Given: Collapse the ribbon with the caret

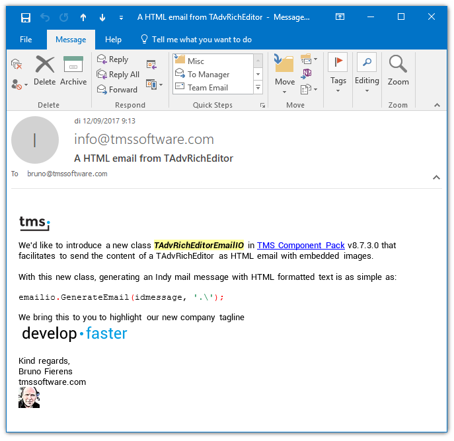Looking at the screenshot, I should click(x=437, y=105).
